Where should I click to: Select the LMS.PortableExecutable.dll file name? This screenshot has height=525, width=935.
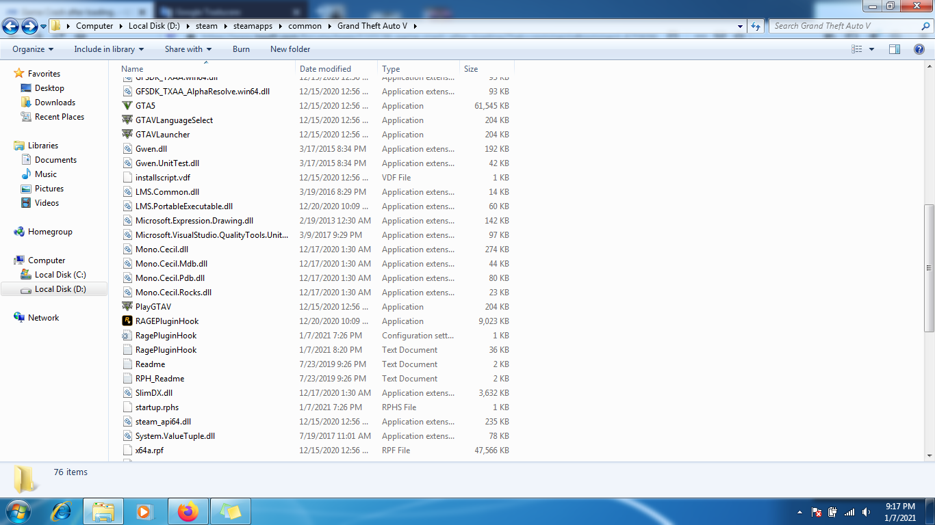pyautogui.click(x=184, y=206)
